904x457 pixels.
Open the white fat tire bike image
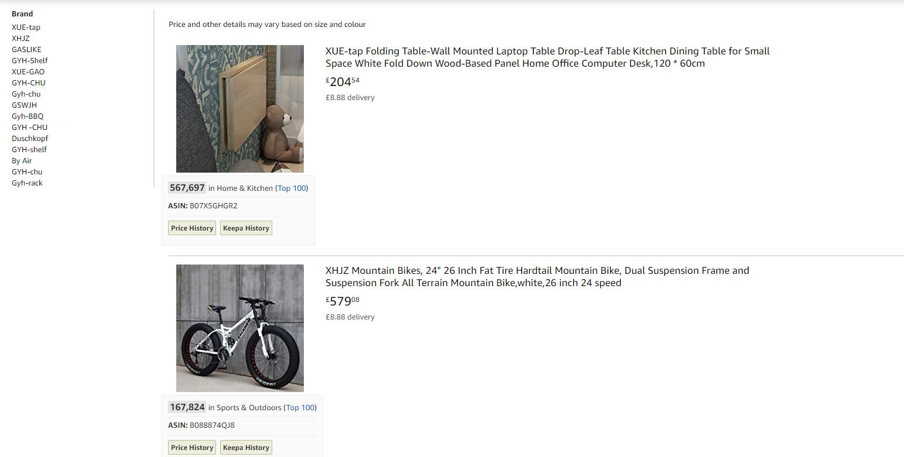(x=240, y=328)
